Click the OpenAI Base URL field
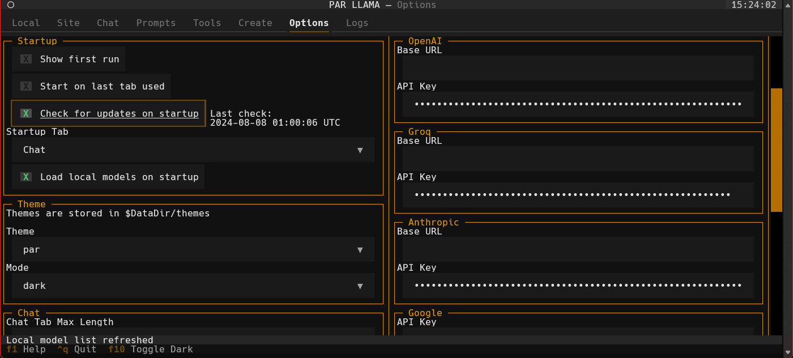 pos(578,68)
